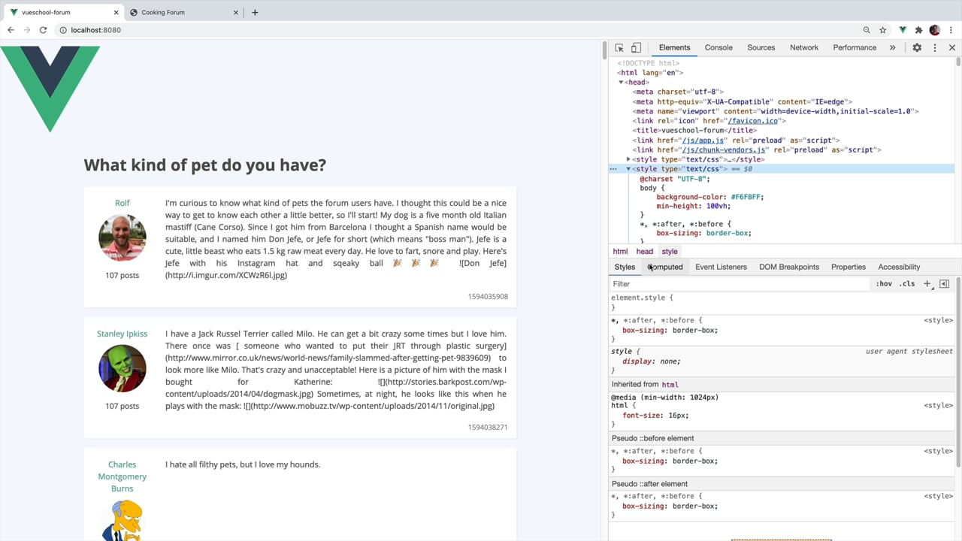Screen dimensions: 962x541
Task: Open the Computed styles tab
Action: tap(665, 267)
